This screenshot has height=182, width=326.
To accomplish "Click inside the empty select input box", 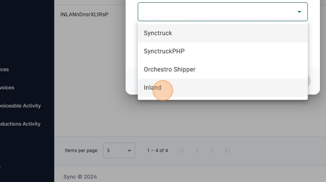I will [216, 12].
